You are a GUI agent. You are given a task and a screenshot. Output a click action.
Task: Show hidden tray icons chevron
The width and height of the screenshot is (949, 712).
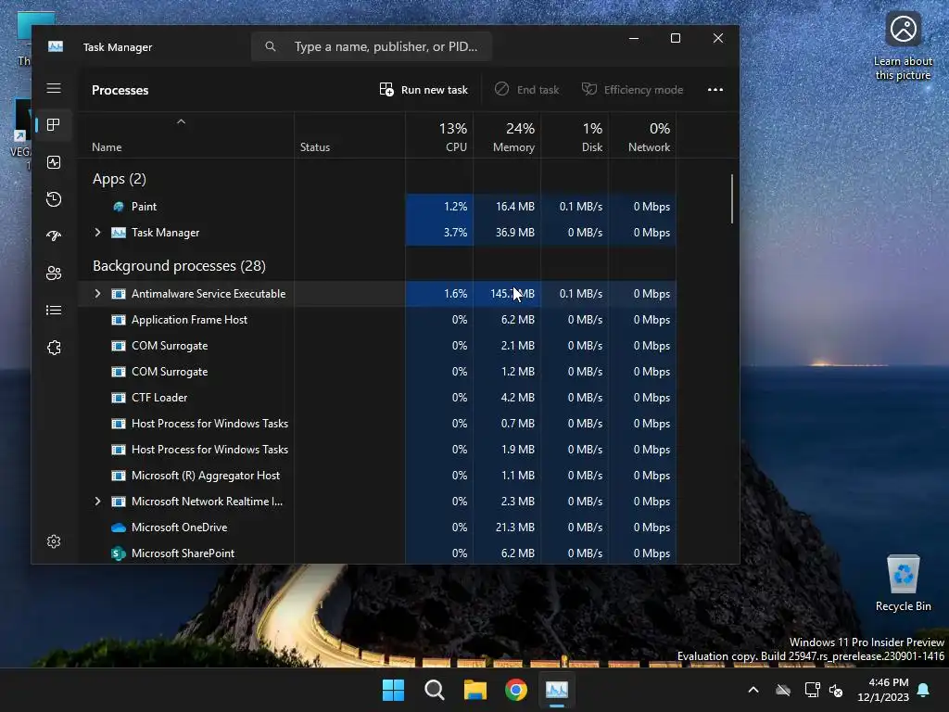[753, 690]
